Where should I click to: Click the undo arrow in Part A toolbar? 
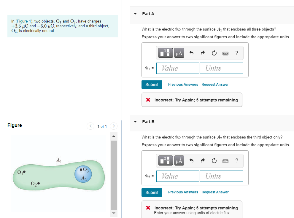tap(191, 53)
